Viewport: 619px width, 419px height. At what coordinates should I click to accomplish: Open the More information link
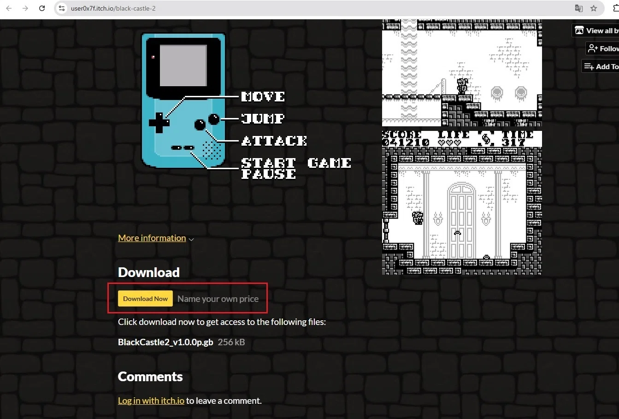coord(152,238)
